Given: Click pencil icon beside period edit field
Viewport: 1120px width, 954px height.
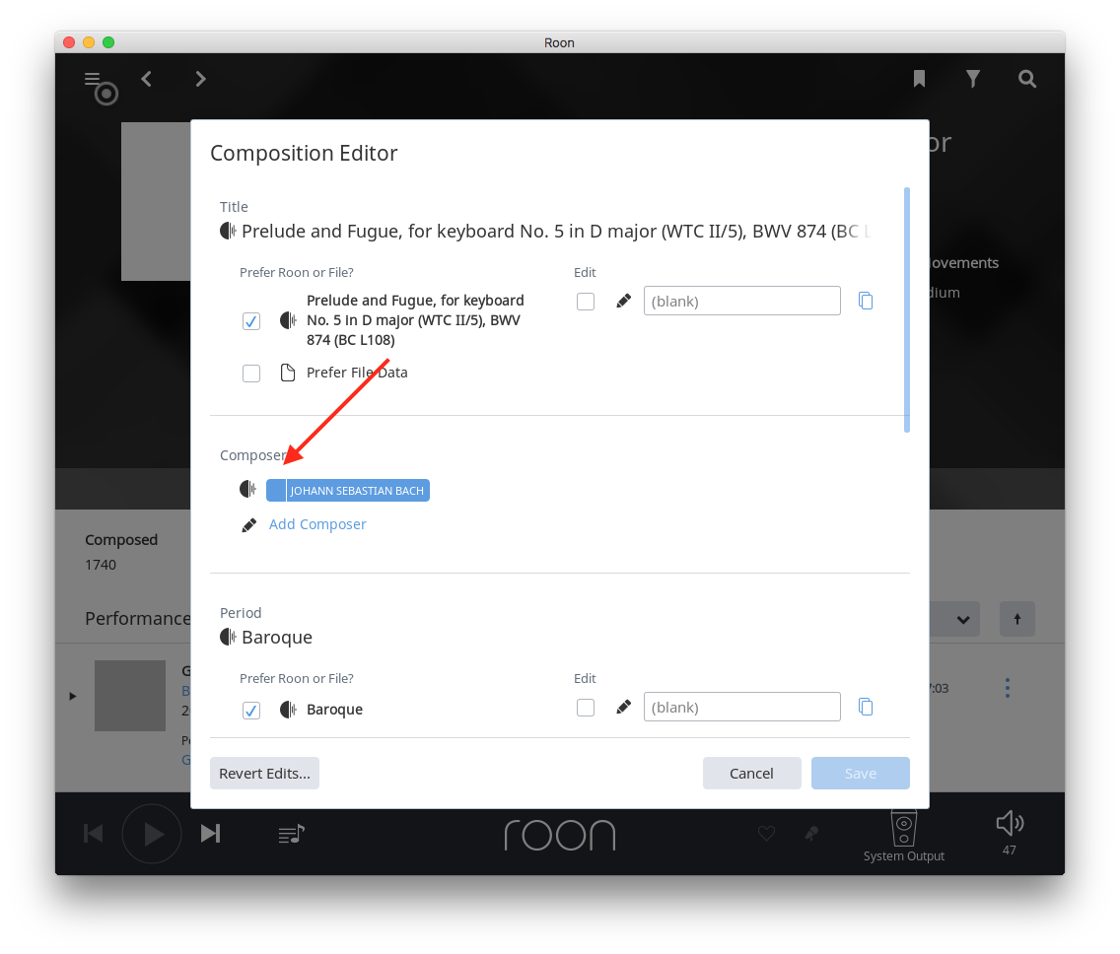Looking at the screenshot, I should point(623,707).
